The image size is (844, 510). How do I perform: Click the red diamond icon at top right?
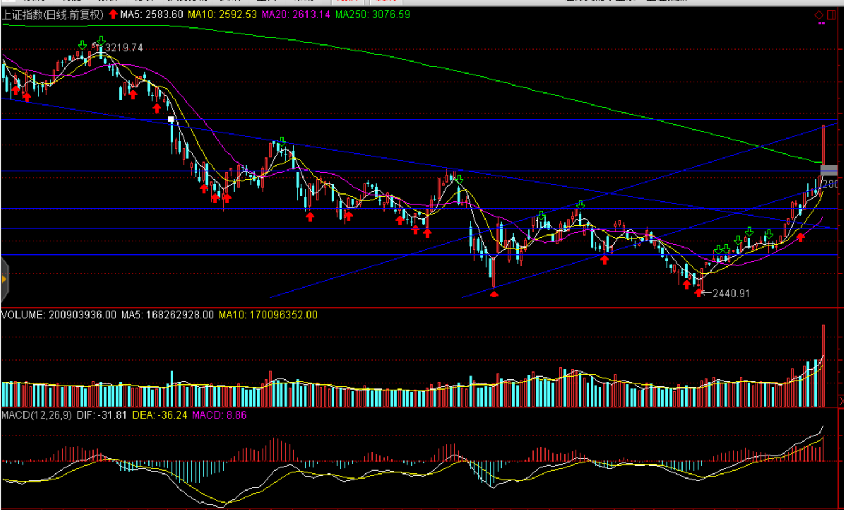point(819,15)
